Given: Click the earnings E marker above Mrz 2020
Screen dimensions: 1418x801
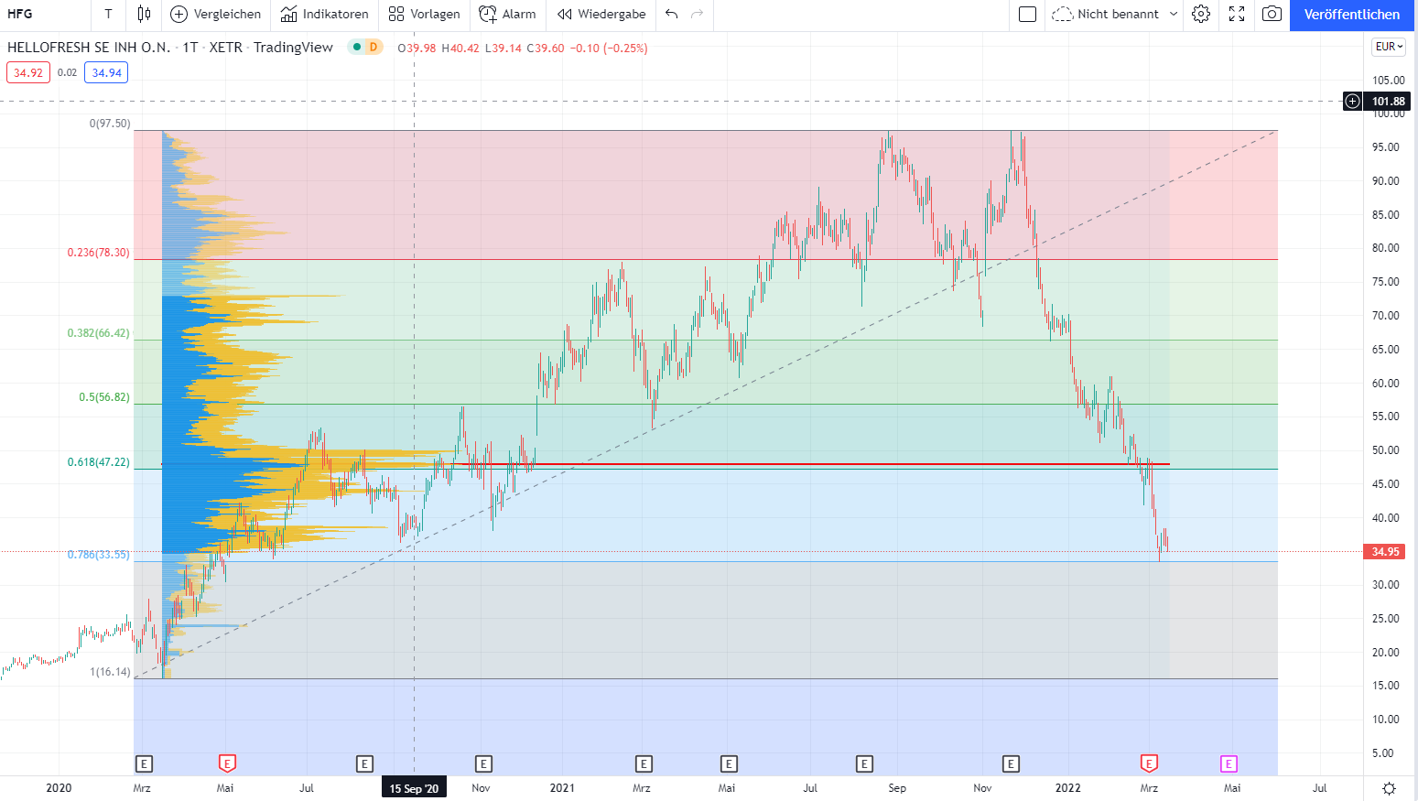Looking at the screenshot, I should [x=144, y=763].
